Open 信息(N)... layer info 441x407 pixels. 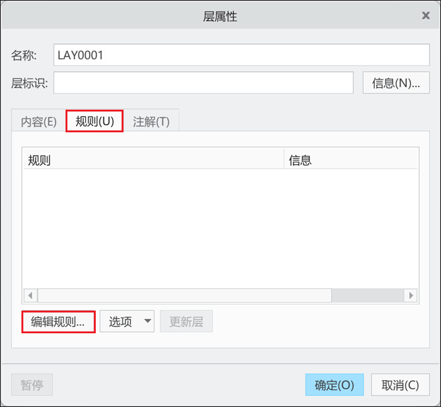tap(396, 83)
